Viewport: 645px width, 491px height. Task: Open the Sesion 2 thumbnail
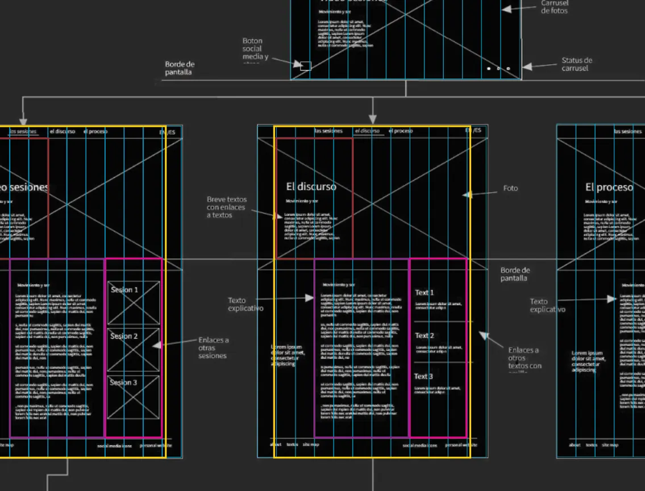[134, 349]
